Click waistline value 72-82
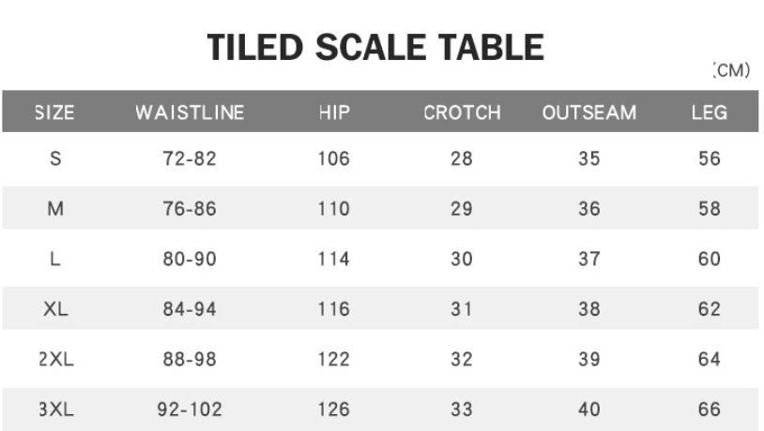The image size is (764, 431). tap(190, 158)
